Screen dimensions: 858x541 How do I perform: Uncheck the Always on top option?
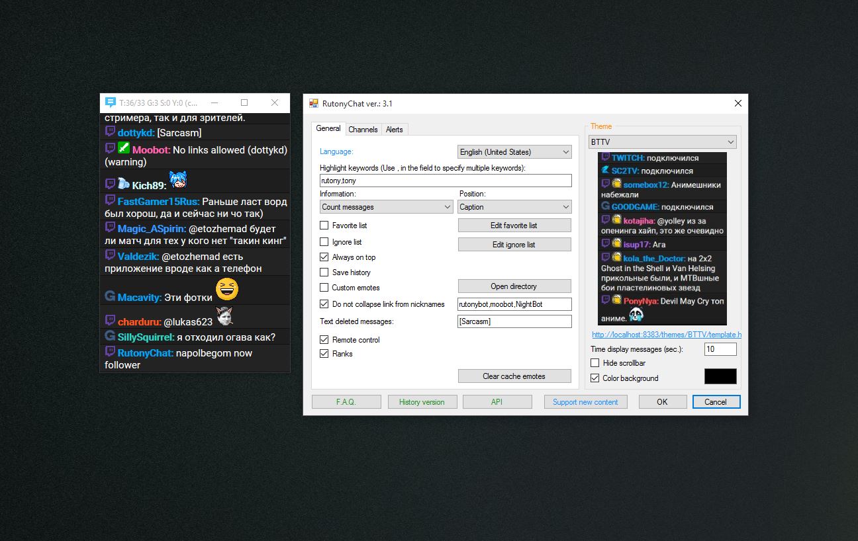[324, 257]
